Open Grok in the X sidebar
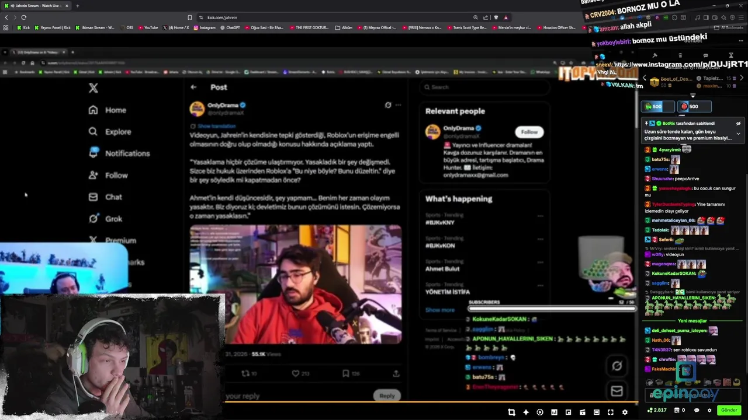748x420 pixels. pyautogui.click(x=105, y=219)
